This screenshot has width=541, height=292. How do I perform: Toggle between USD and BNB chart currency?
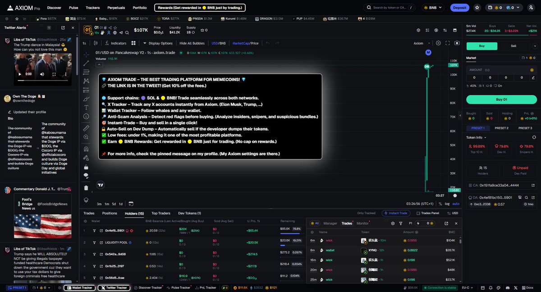tap(219, 43)
